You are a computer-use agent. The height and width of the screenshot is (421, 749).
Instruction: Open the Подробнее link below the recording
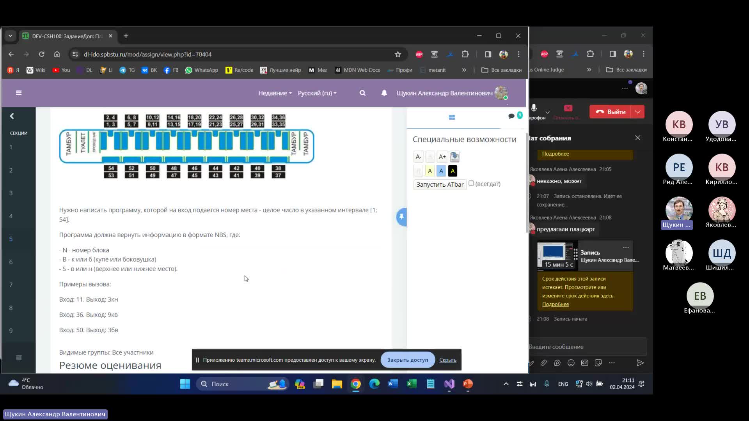coord(555,304)
